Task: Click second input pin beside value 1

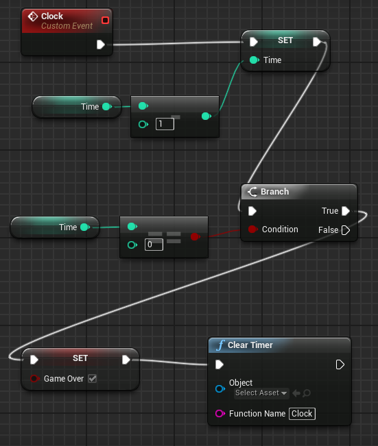Action: 143,124
